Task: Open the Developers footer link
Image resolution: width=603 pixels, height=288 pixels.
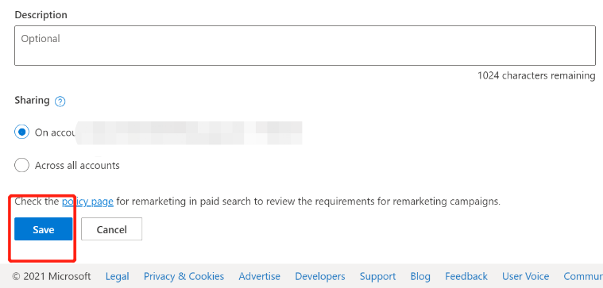Action: 320,276
